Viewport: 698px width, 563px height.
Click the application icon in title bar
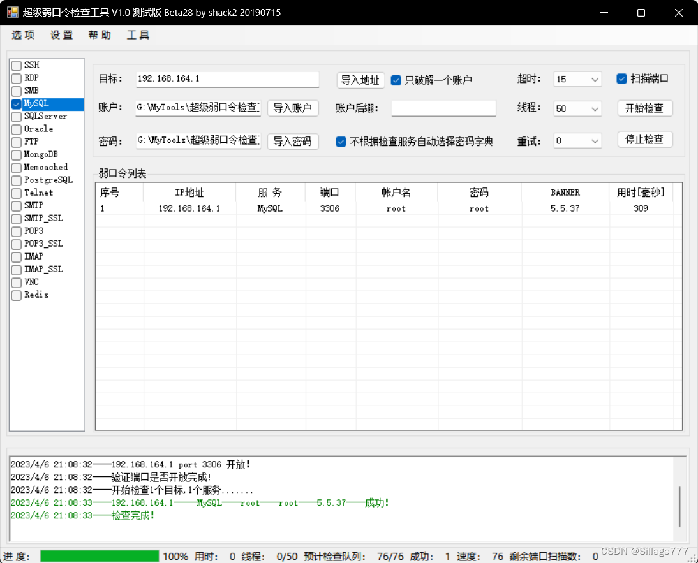(13, 13)
